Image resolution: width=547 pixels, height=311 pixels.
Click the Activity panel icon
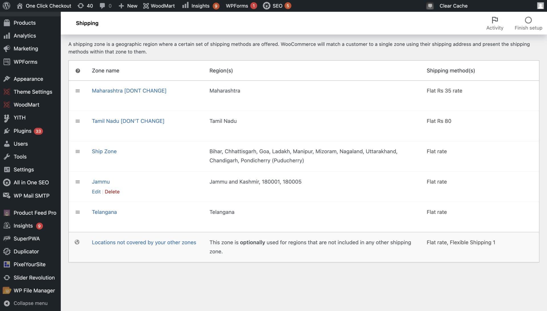pyautogui.click(x=494, y=21)
